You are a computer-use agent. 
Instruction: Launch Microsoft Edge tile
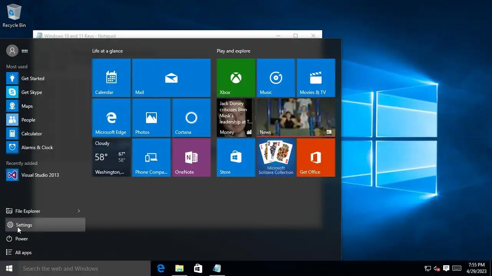tap(111, 118)
